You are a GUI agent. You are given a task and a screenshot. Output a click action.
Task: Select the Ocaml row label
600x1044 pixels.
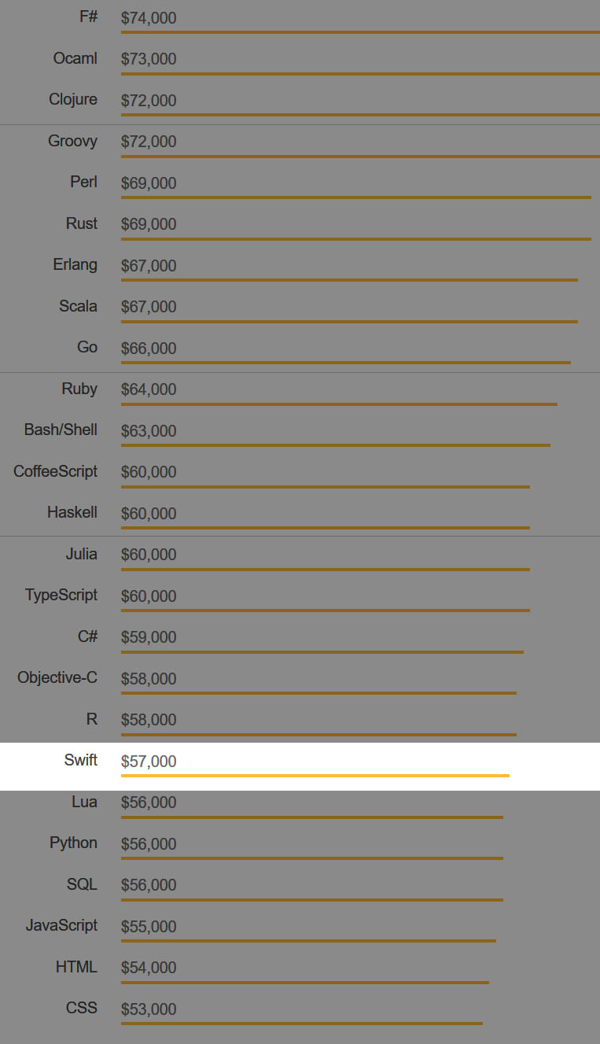pos(75,58)
